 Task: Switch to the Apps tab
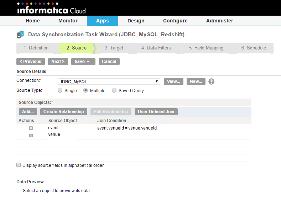[x=103, y=21]
